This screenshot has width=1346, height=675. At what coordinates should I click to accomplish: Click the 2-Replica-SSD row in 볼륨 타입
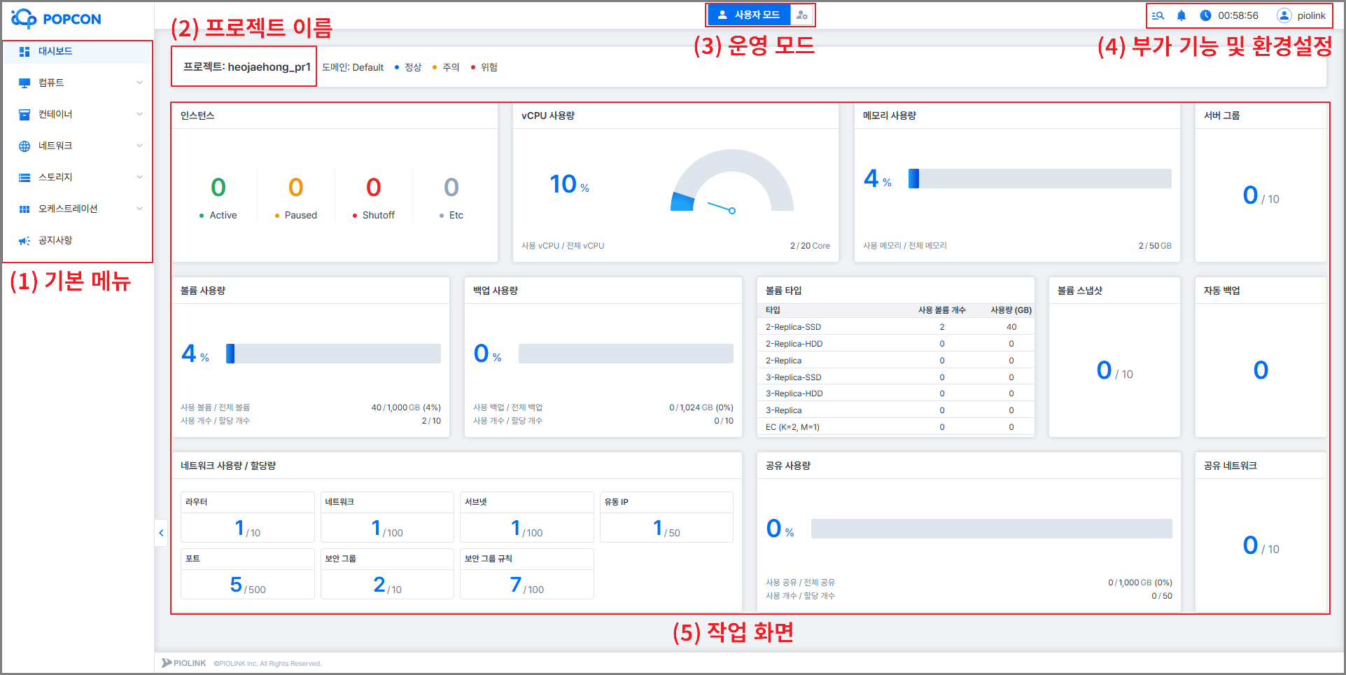click(x=896, y=327)
